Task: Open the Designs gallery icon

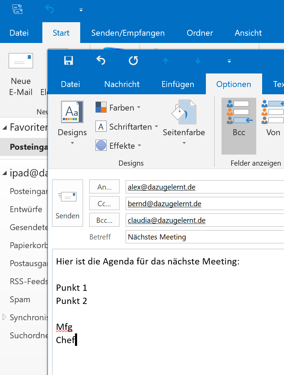Action: coord(72,112)
